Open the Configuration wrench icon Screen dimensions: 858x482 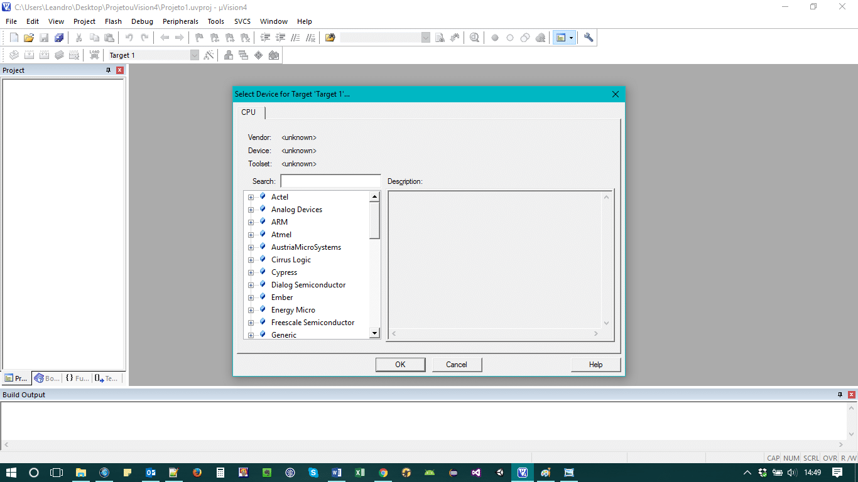click(x=589, y=38)
